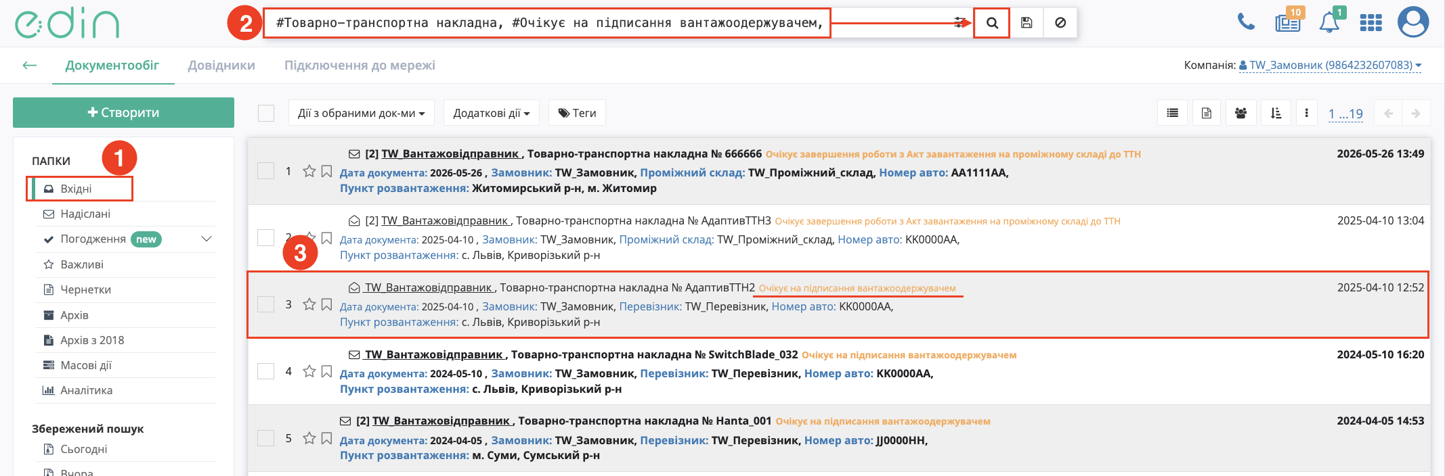Clear the search filter with the cancel icon
This screenshot has width=1445, height=476.
coord(1060,23)
